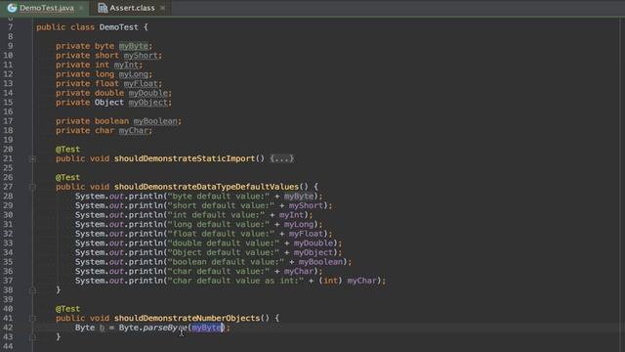Click myDouble reference on line 33
The width and height of the screenshot is (625, 352).
tap(313, 243)
